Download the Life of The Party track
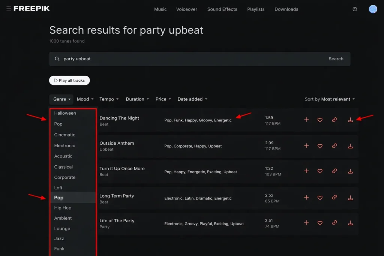Screen dimensions: 384x256 click(350, 223)
